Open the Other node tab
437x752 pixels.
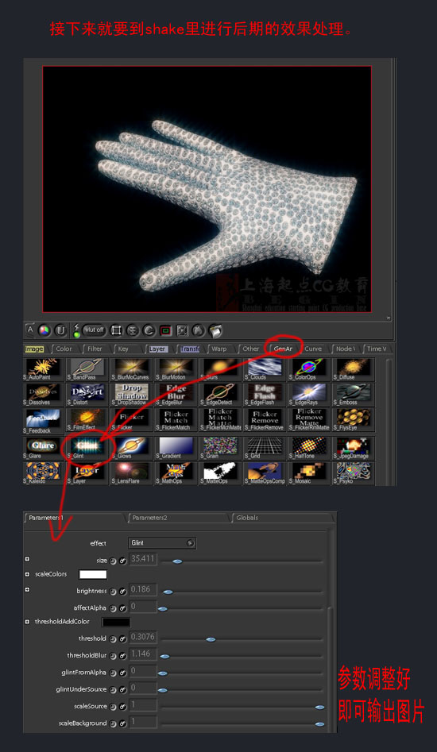pyautogui.click(x=251, y=349)
